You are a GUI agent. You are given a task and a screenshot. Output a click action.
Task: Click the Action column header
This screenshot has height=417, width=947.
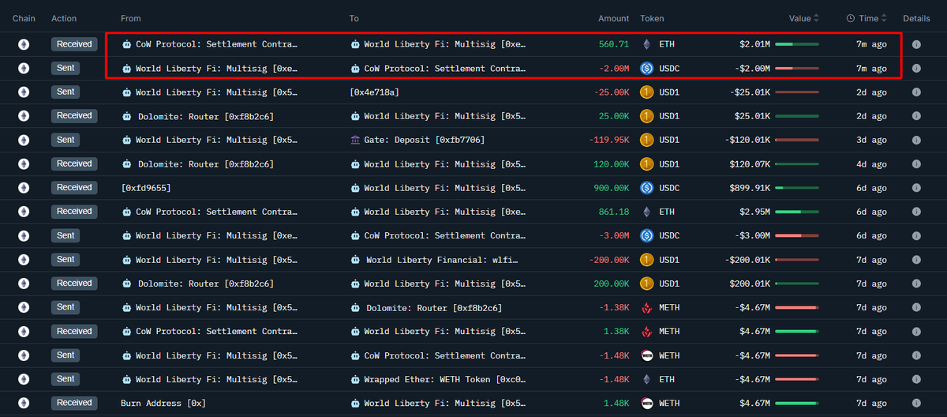(64, 18)
